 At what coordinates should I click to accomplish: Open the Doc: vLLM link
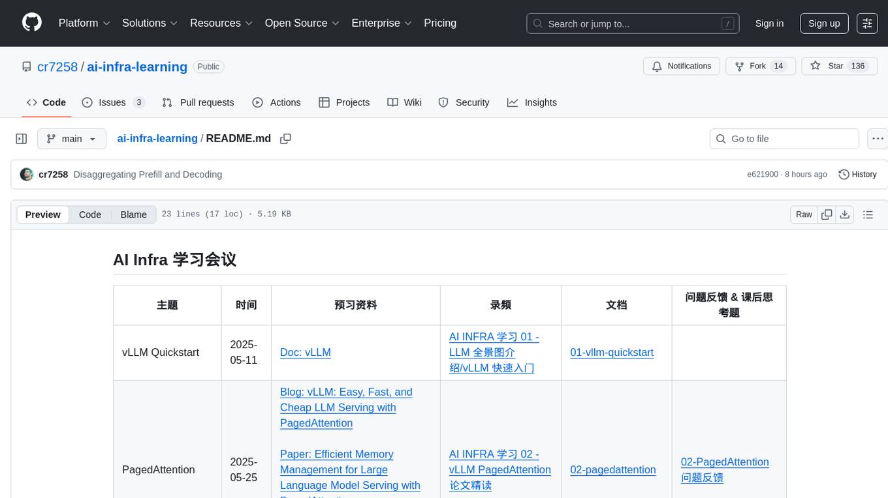[306, 352]
